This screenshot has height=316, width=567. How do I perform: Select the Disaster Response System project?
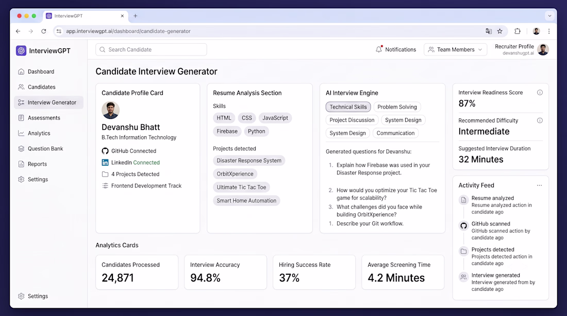tap(249, 161)
